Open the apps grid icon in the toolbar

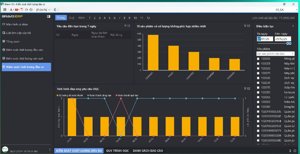coord(5,10)
